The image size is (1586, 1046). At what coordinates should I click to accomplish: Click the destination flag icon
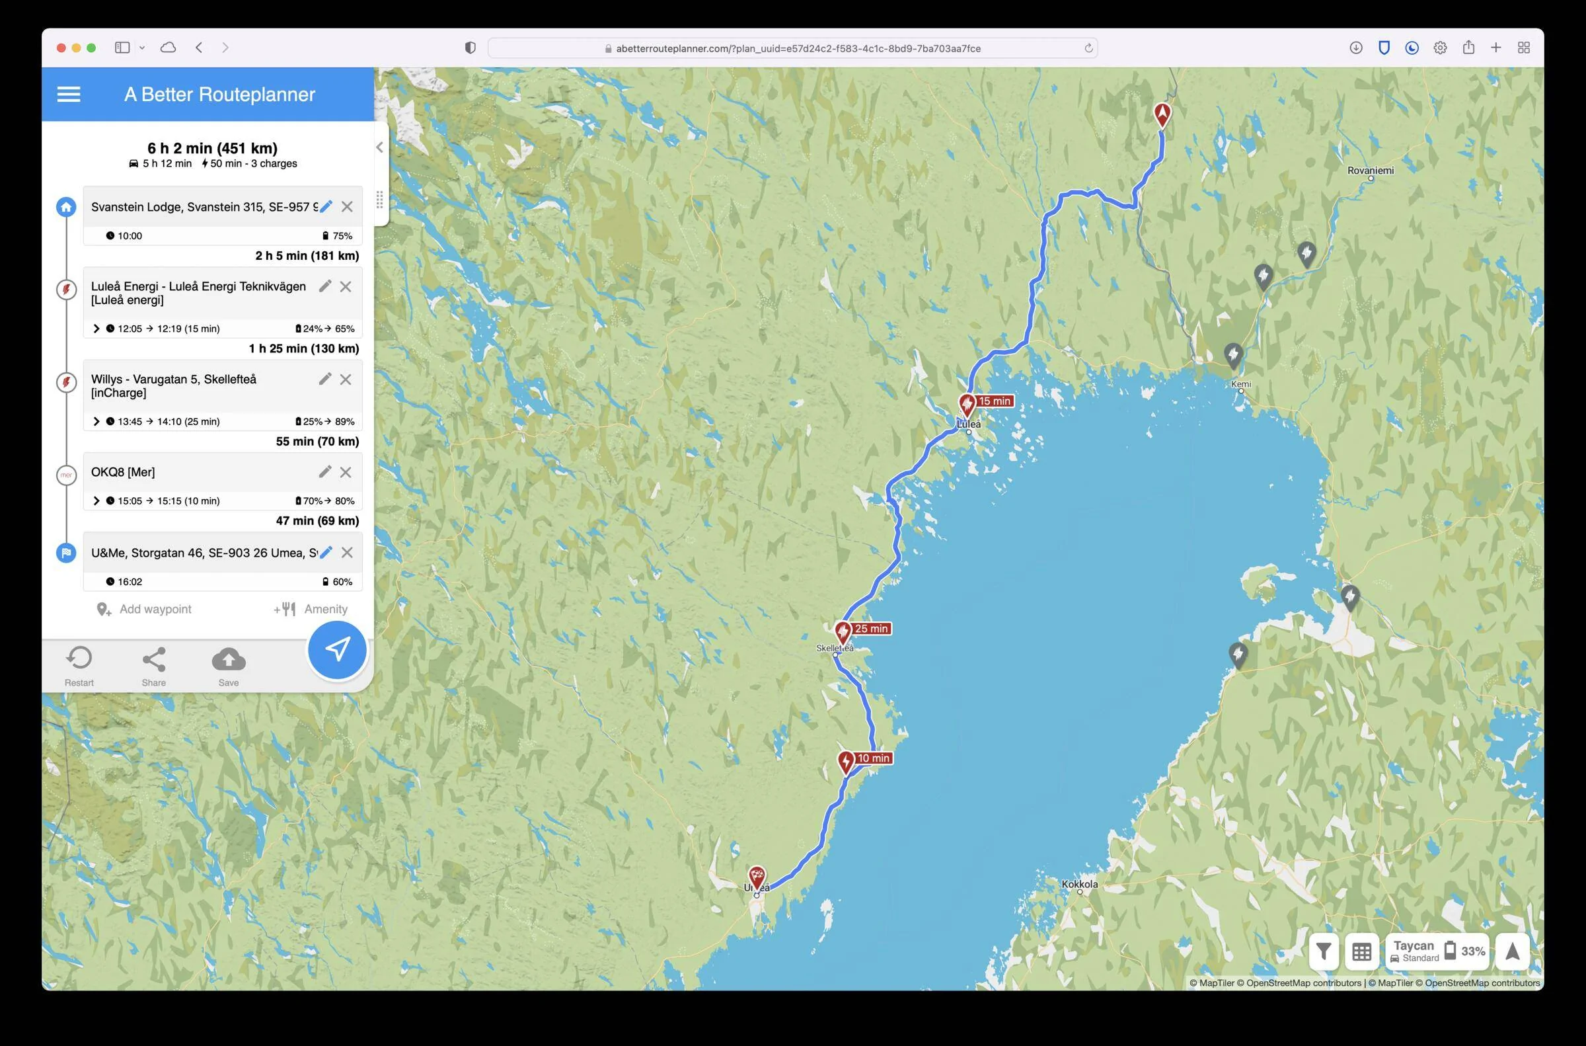tap(66, 552)
